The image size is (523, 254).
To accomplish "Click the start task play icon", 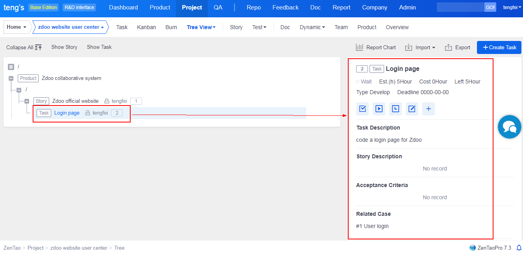I will [x=379, y=109].
